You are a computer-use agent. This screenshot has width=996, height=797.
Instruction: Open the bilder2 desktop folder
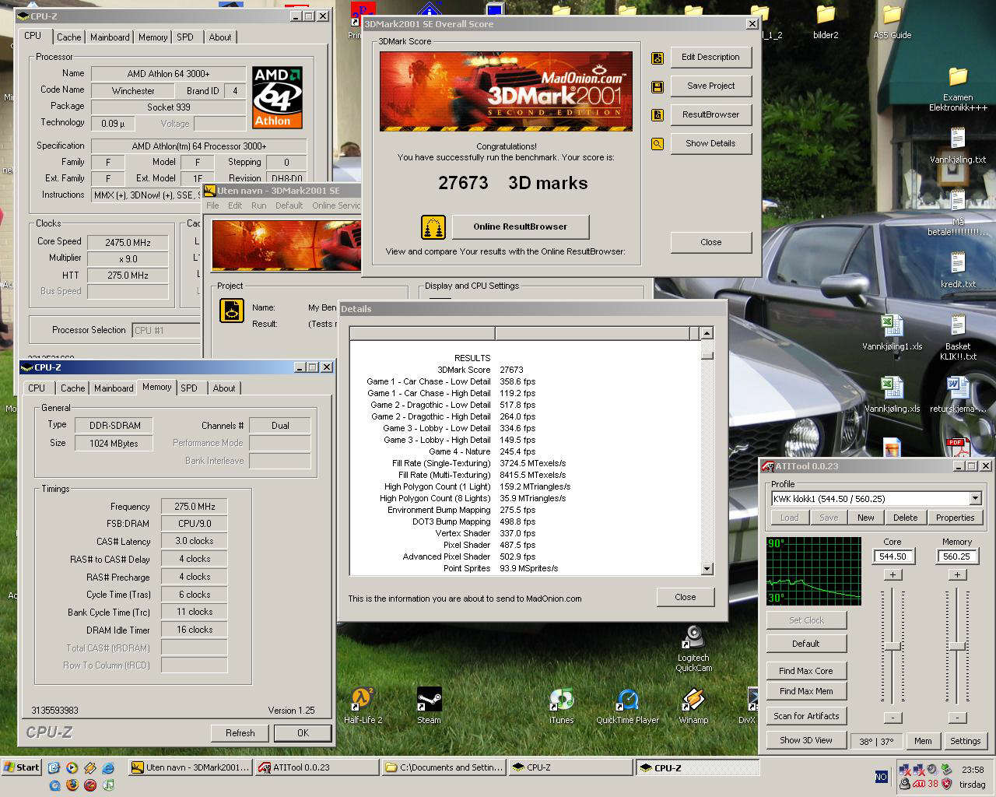pyautogui.click(x=826, y=15)
